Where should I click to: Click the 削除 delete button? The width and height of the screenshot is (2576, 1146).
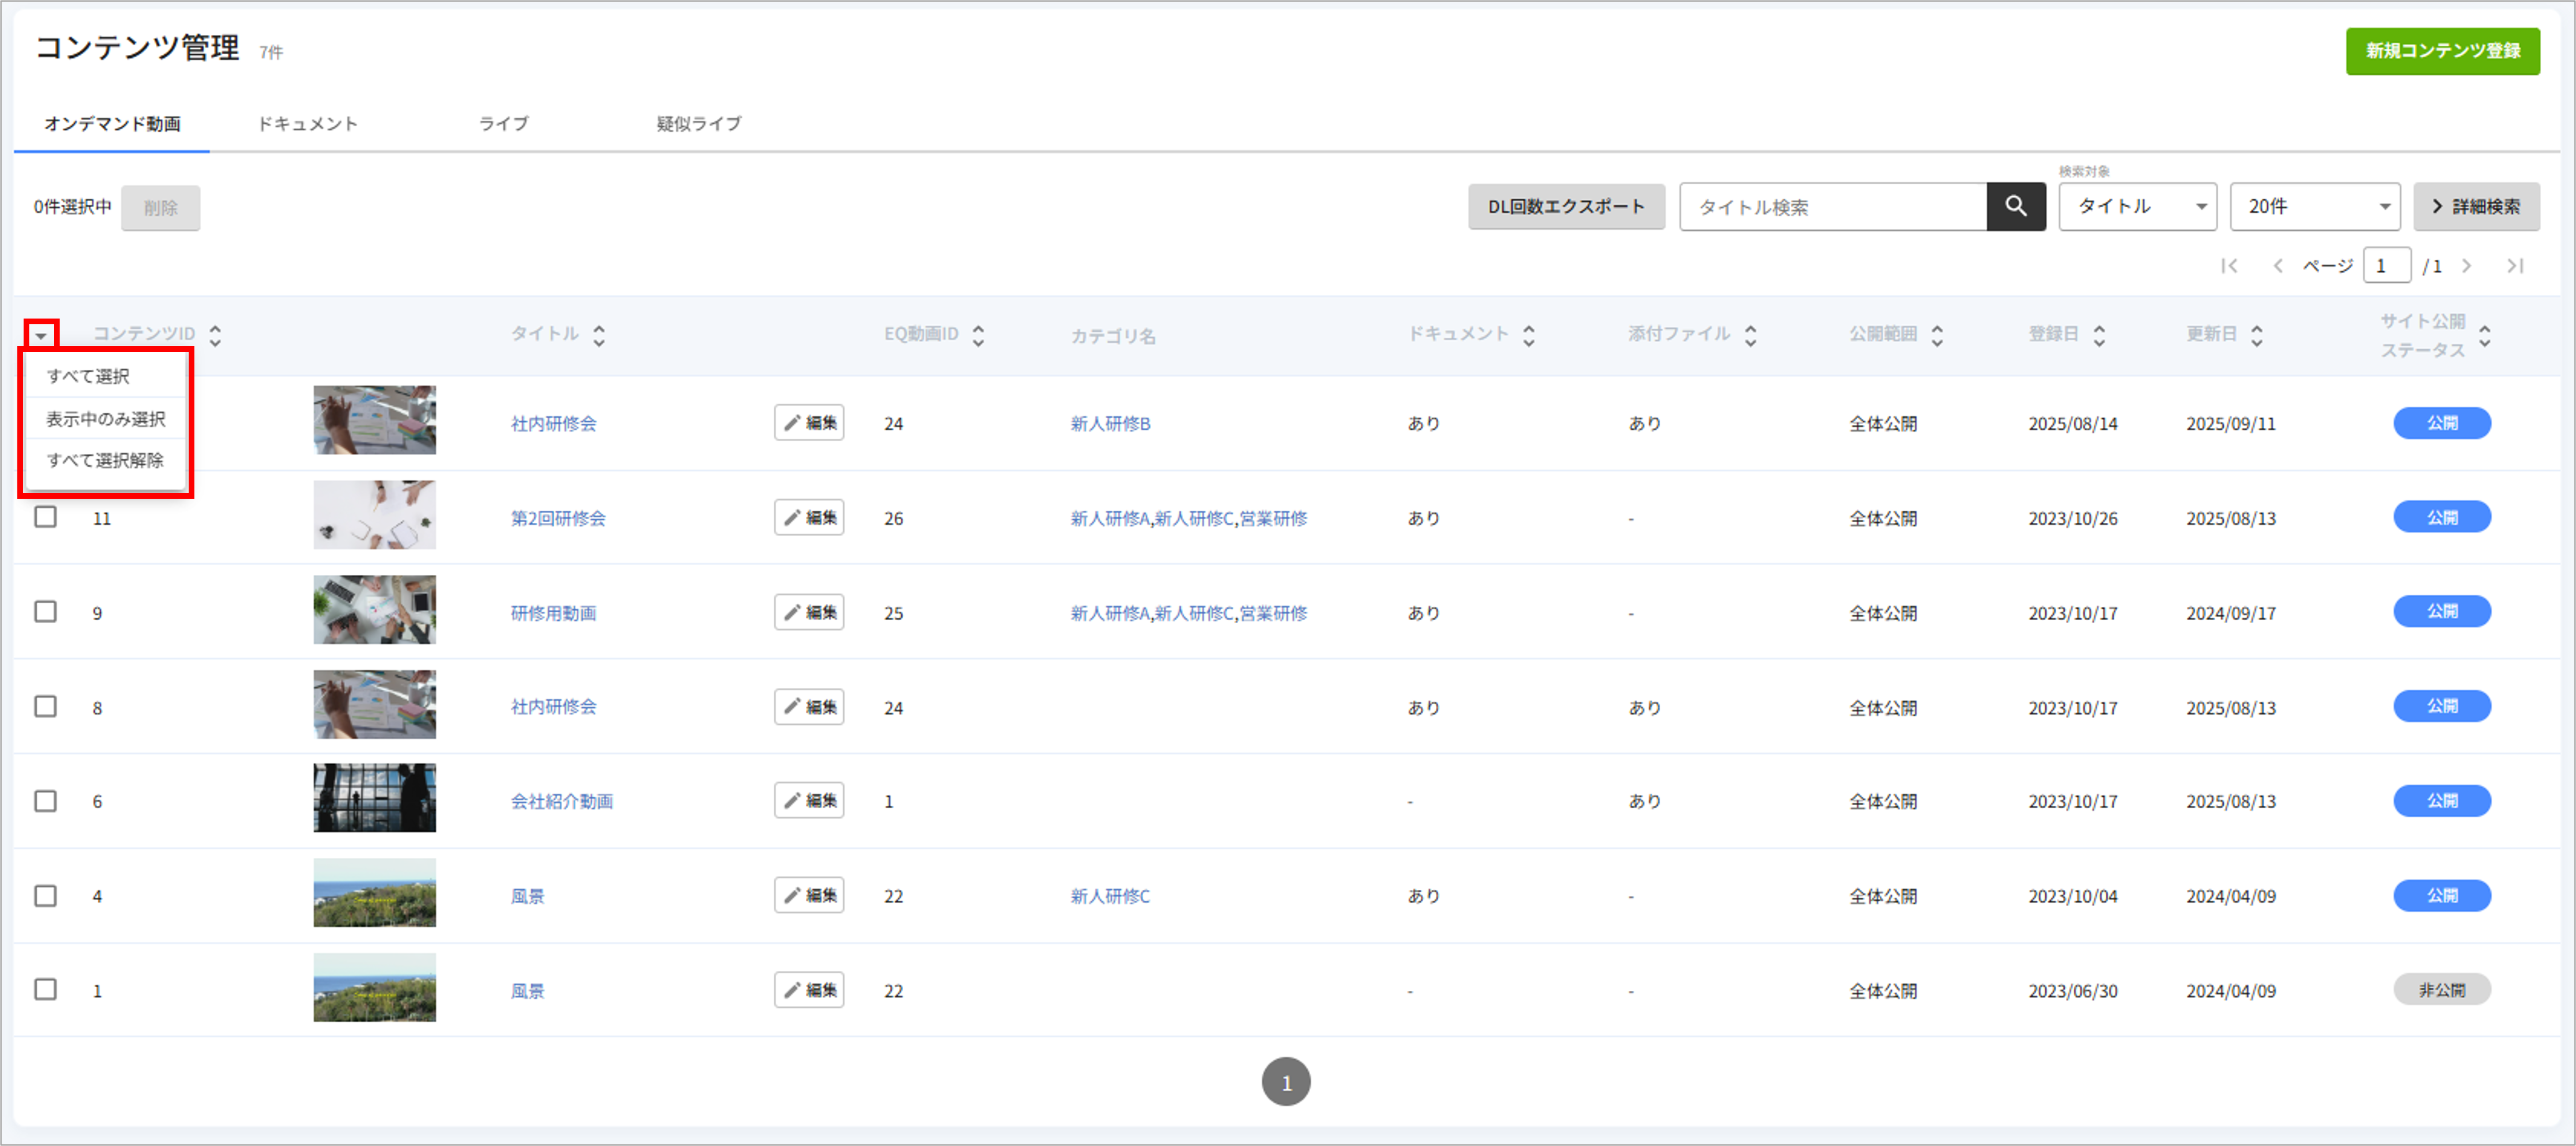click(160, 208)
